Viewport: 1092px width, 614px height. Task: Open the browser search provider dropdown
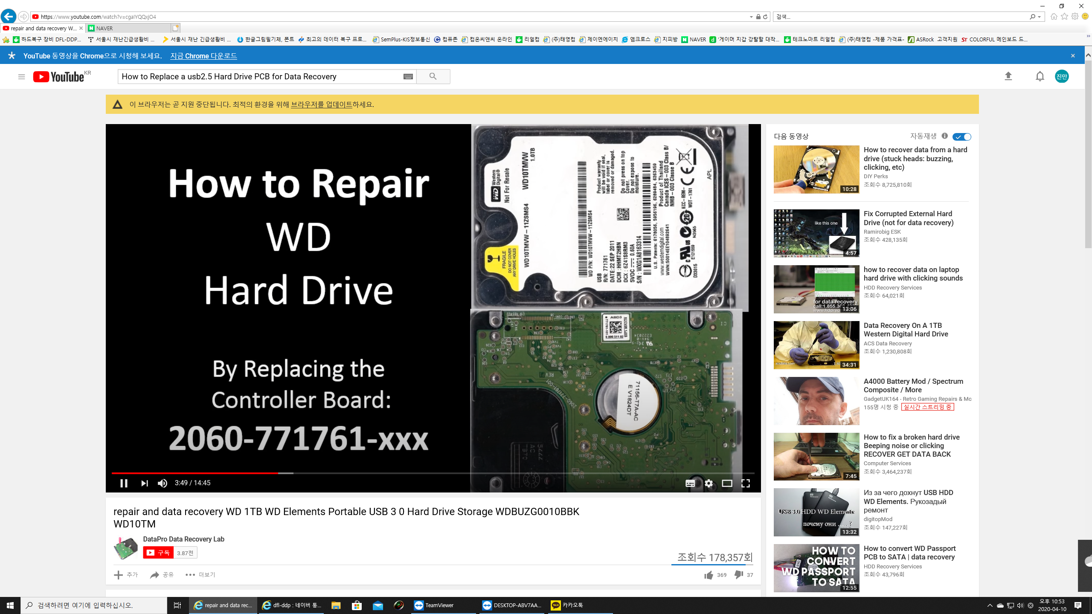tap(1040, 17)
